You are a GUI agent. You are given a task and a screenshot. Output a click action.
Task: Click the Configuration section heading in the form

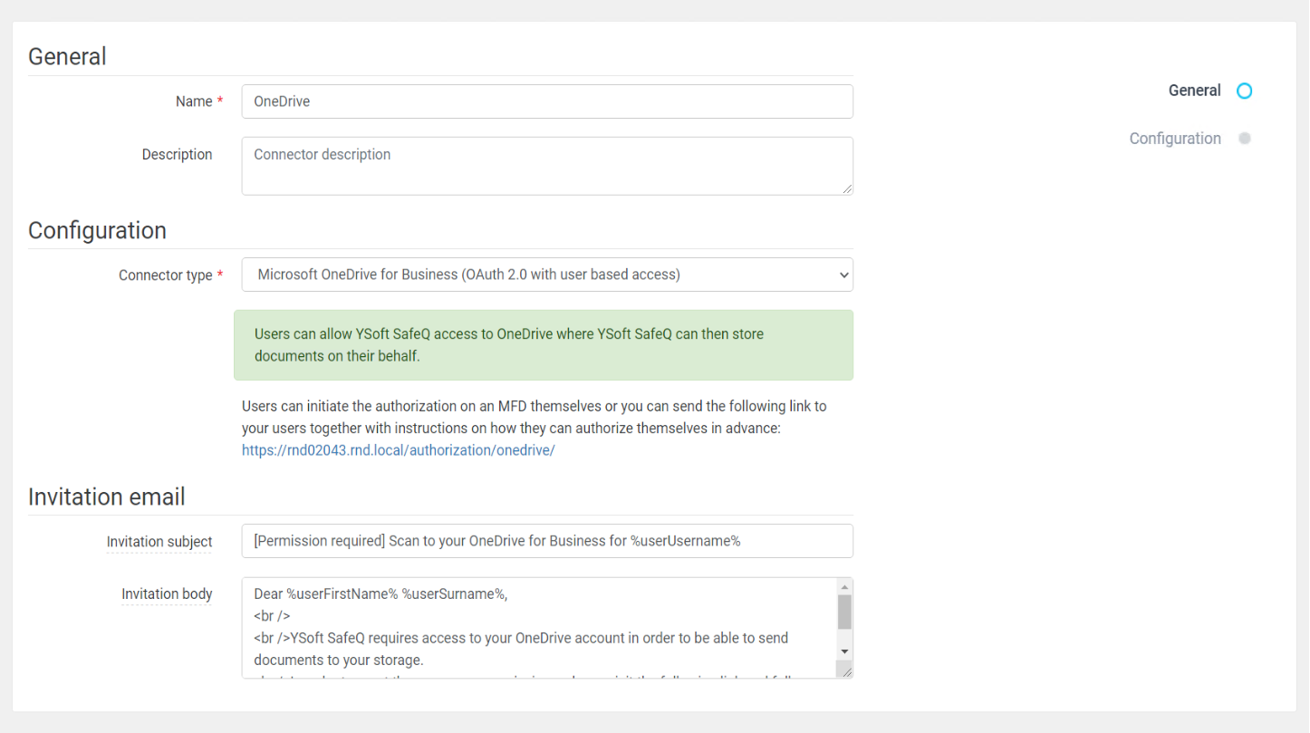(97, 230)
